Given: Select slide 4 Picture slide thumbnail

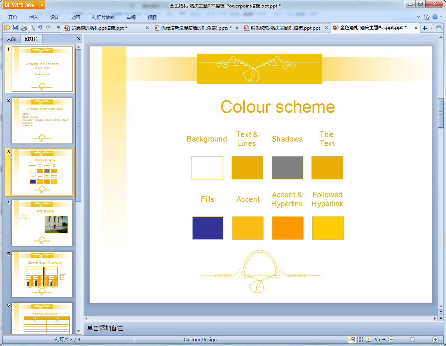Looking at the screenshot, I should pos(42,223).
